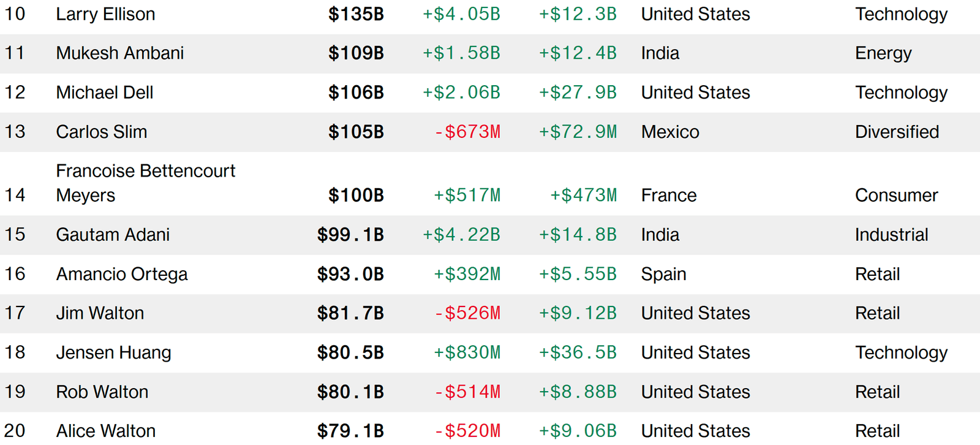Select Jim Walton's name
Image resolution: width=980 pixels, height=445 pixels.
[x=100, y=313]
